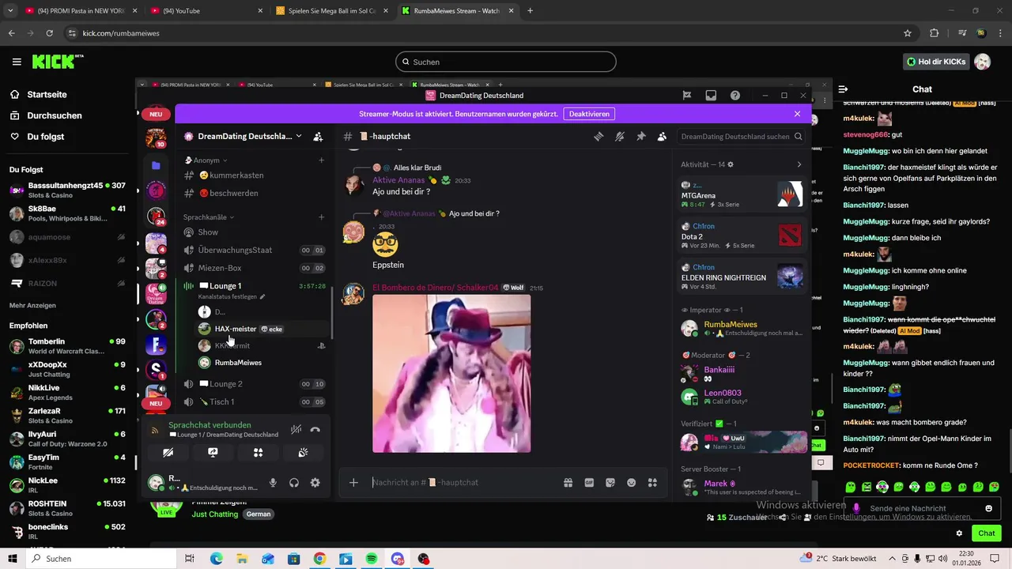
Task: Open Dota 2 activity card
Action: coord(742,236)
